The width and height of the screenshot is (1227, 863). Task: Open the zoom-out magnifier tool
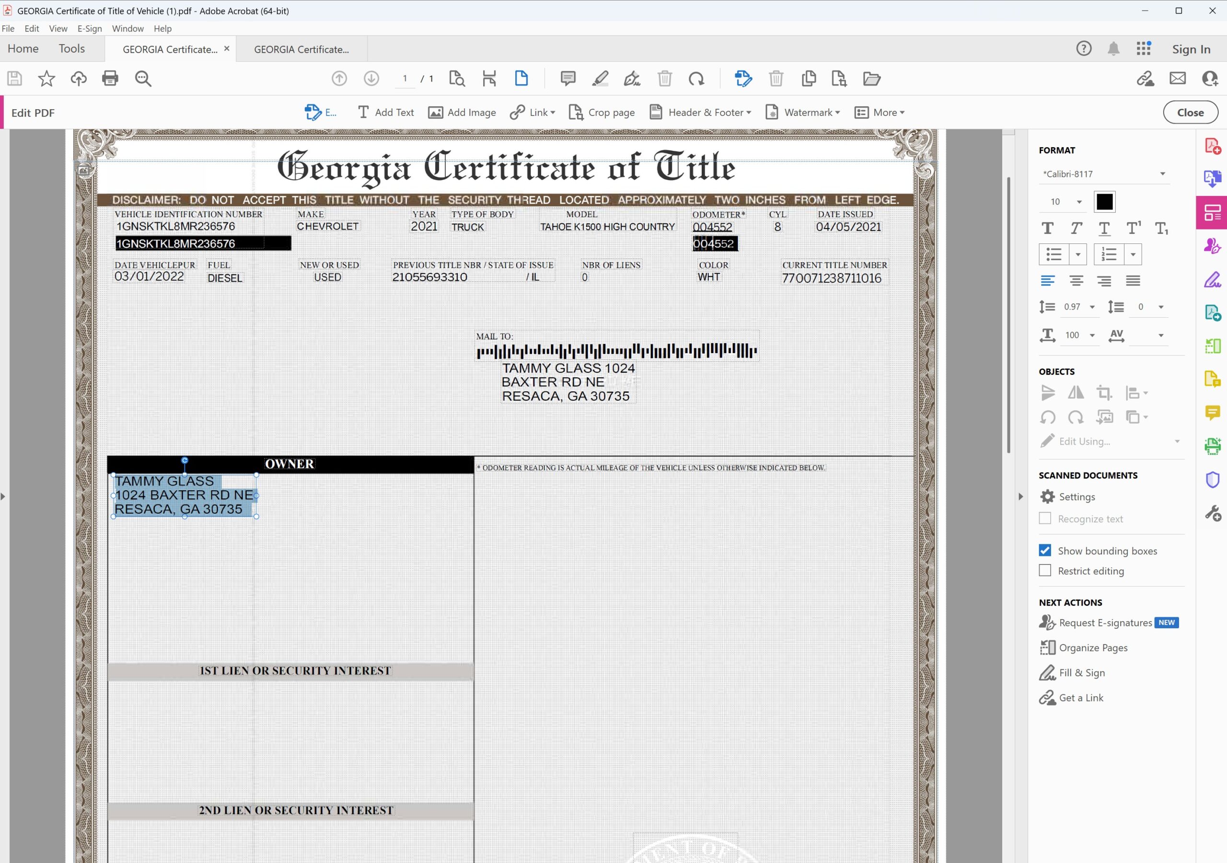[143, 79]
